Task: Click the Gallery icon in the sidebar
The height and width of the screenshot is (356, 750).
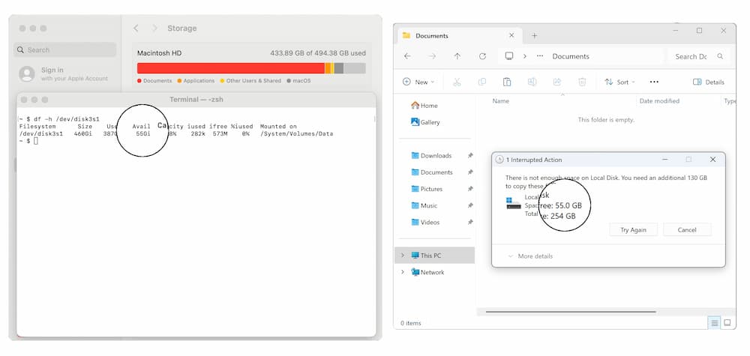Action: pyautogui.click(x=415, y=122)
